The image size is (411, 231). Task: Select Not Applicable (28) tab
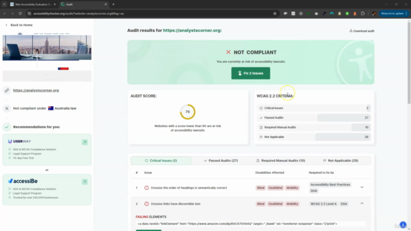(341, 160)
